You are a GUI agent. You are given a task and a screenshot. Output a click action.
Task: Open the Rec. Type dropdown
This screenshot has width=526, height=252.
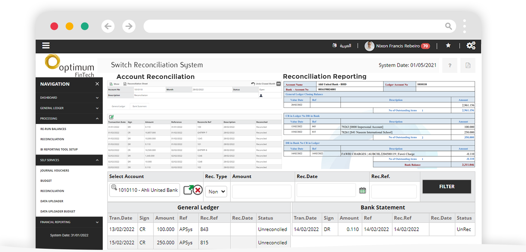[x=216, y=192]
